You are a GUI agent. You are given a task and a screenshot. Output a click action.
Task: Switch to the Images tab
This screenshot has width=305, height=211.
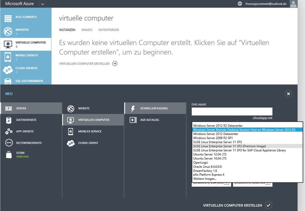pyautogui.click(x=87, y=30)
